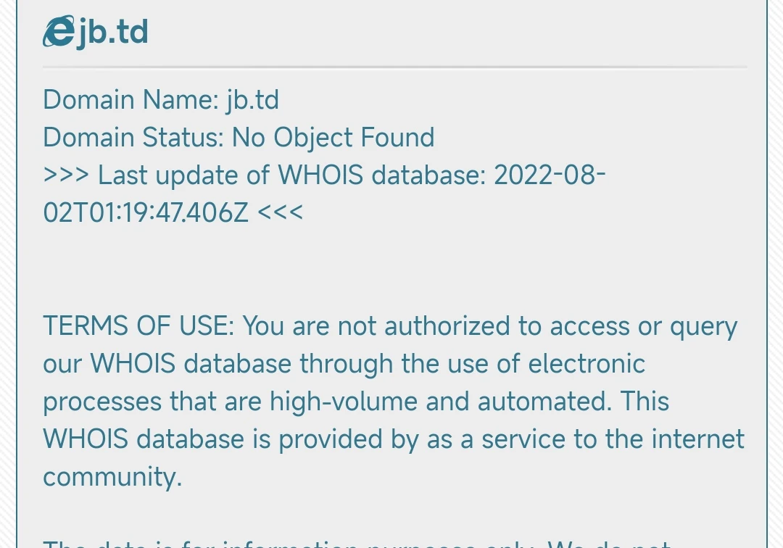Select the word "community."
The image size is (783, 548).
pyautogui.click(x=112, y=477)
